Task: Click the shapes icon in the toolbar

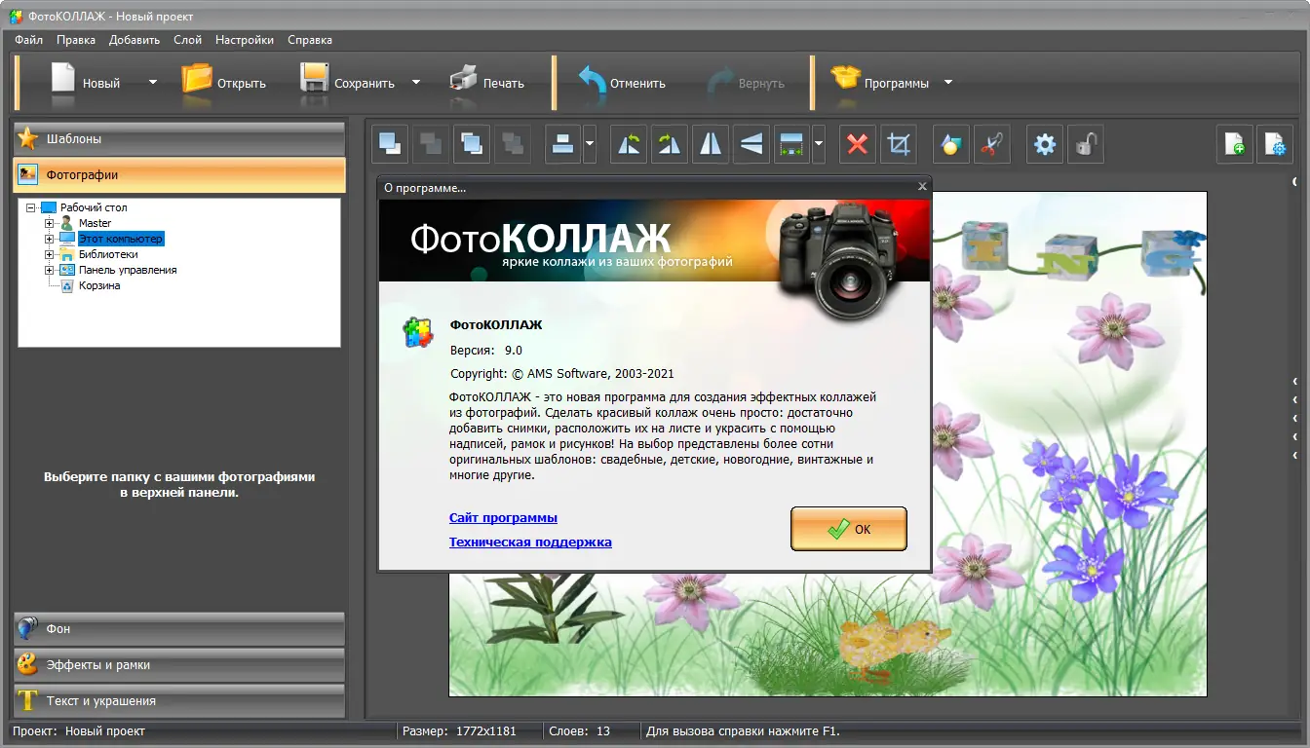Action: [x=950, y=144]
